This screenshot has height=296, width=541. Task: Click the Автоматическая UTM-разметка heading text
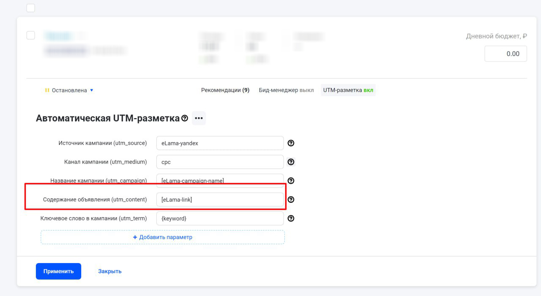pyautogui.click(x=108, y=118)
